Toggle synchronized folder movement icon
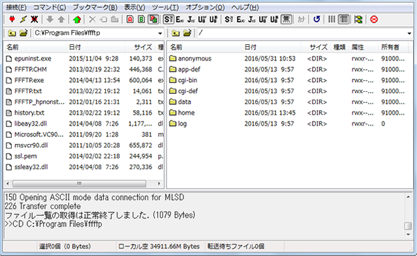417x256 pixels. 358,20
